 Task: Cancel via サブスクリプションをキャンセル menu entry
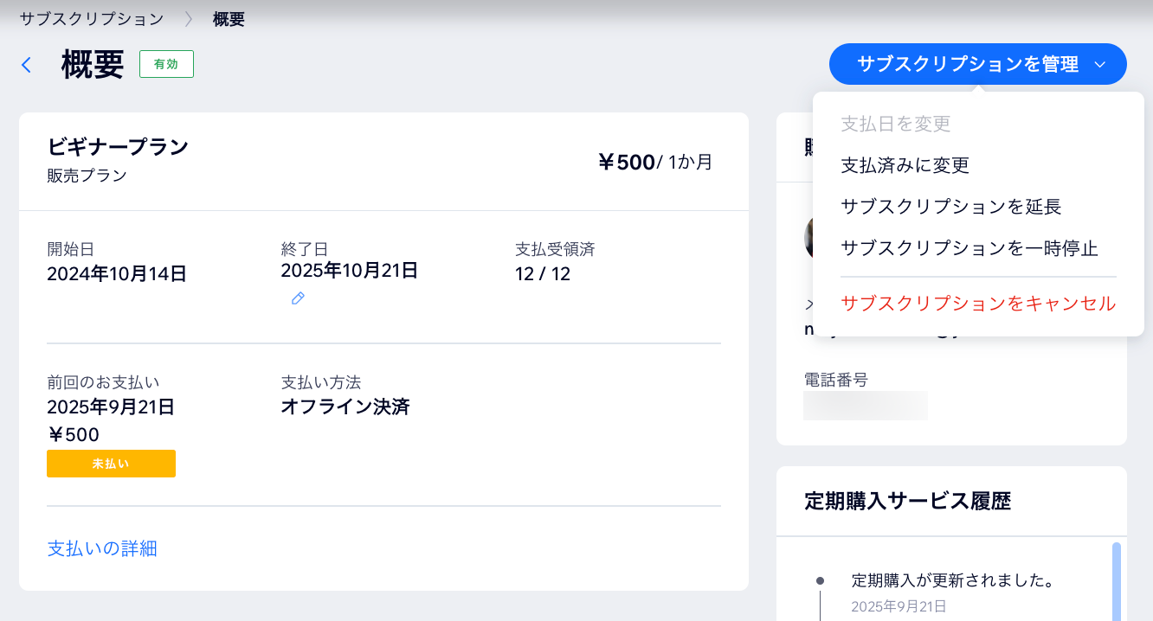coord(977,305)
